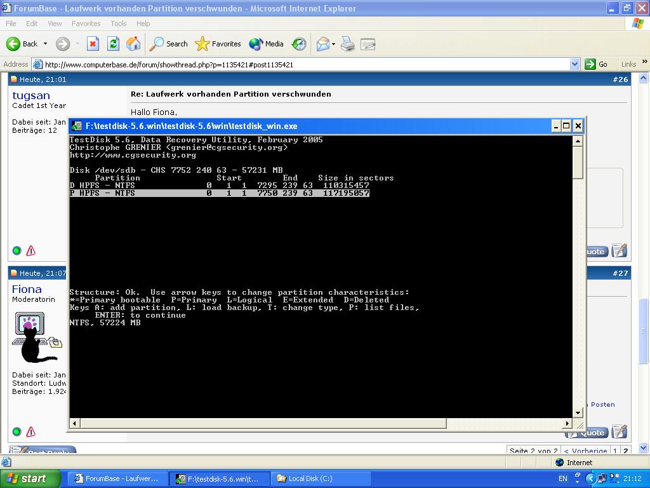The width and height of the screenshot is (650, 488).
Task: Stop page loading with the red X icon
Action: tap(93, 44)
